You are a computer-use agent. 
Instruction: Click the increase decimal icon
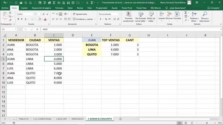click(115, 19)
